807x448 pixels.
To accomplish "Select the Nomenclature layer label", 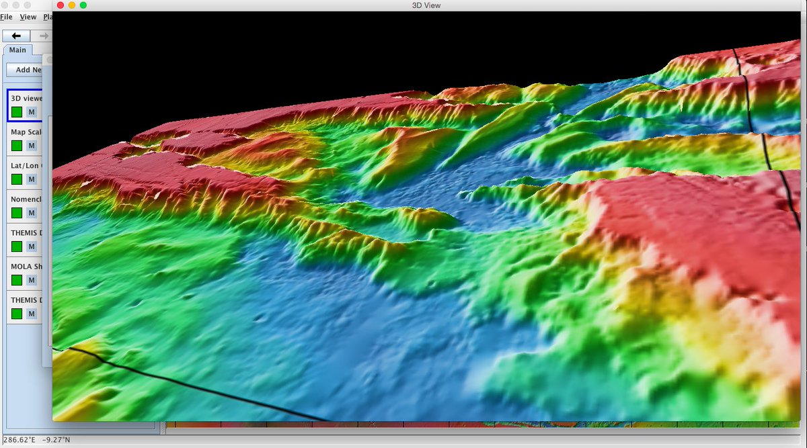I will tap(27, 199).
